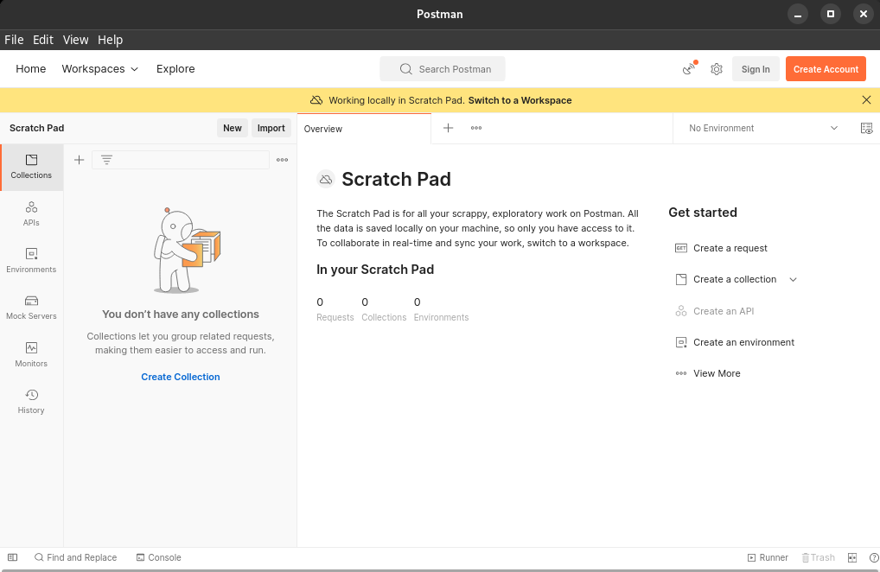The height and width of the screenshot is (572, 880).
Task: Expand the Create a collection chevron
Action: 793,279
